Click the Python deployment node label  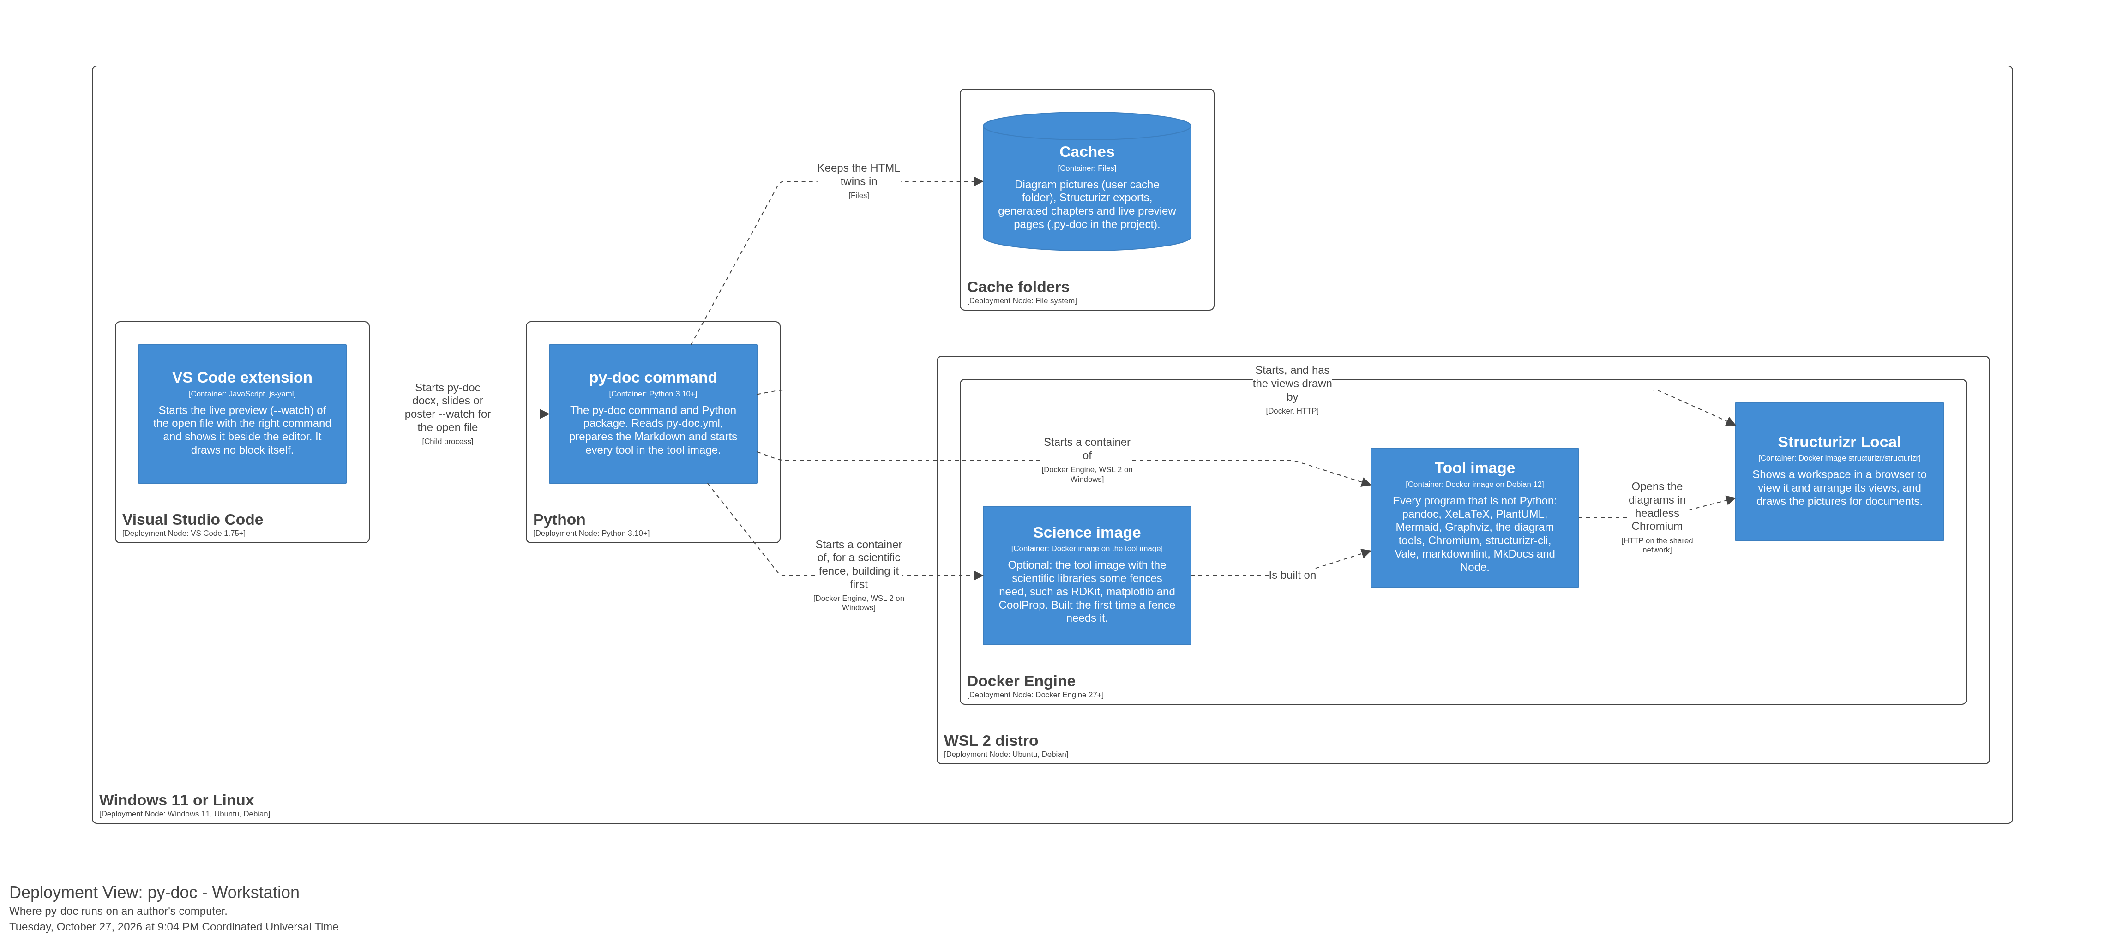(x=559, y=520)
